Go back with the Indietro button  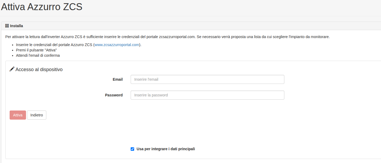(37, 115)
